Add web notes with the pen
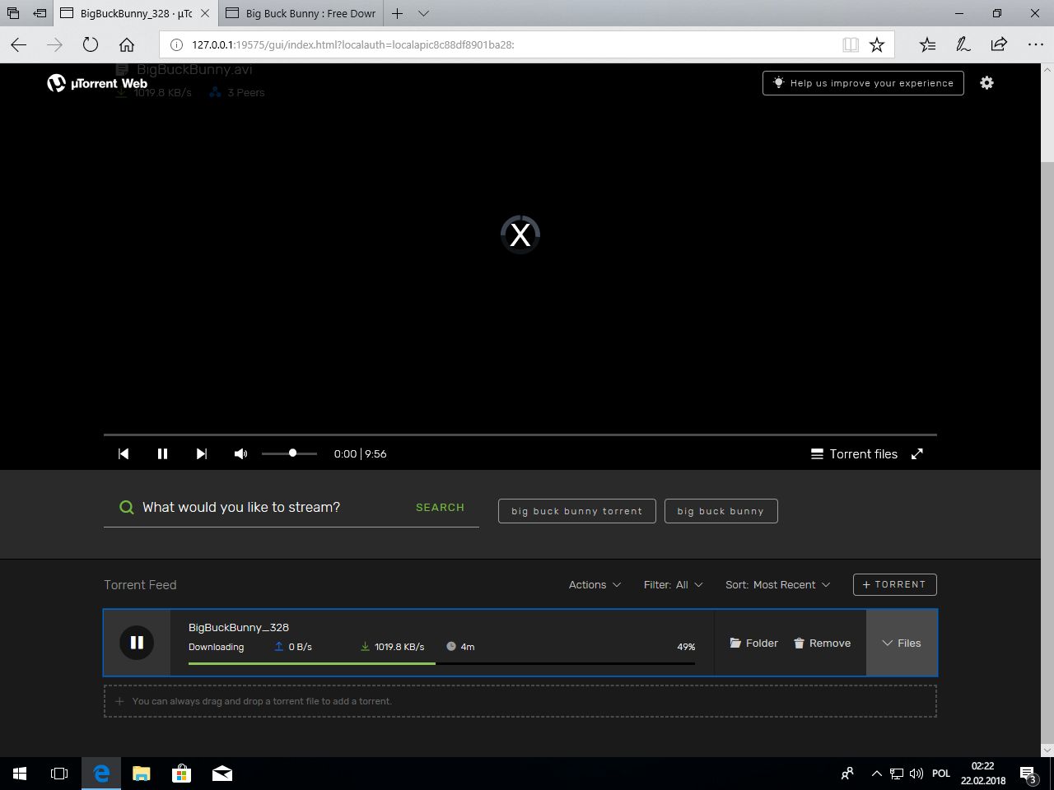 [963, 44]
